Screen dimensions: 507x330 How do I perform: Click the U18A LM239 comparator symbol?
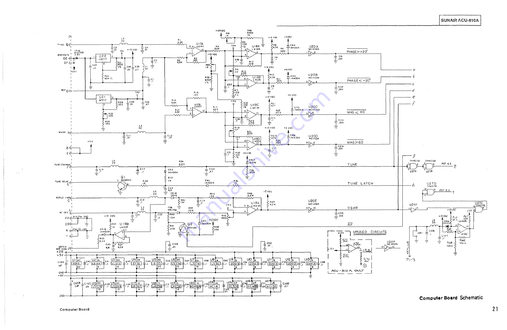252,53
